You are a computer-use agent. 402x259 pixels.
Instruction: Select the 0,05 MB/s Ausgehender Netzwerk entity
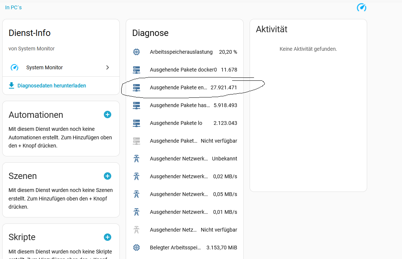[x=185, y=194]
